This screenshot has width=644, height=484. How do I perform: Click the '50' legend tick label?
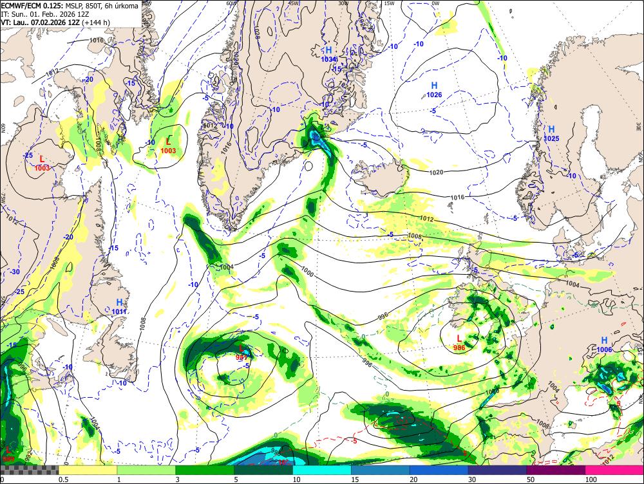click(x=531, y=479)
